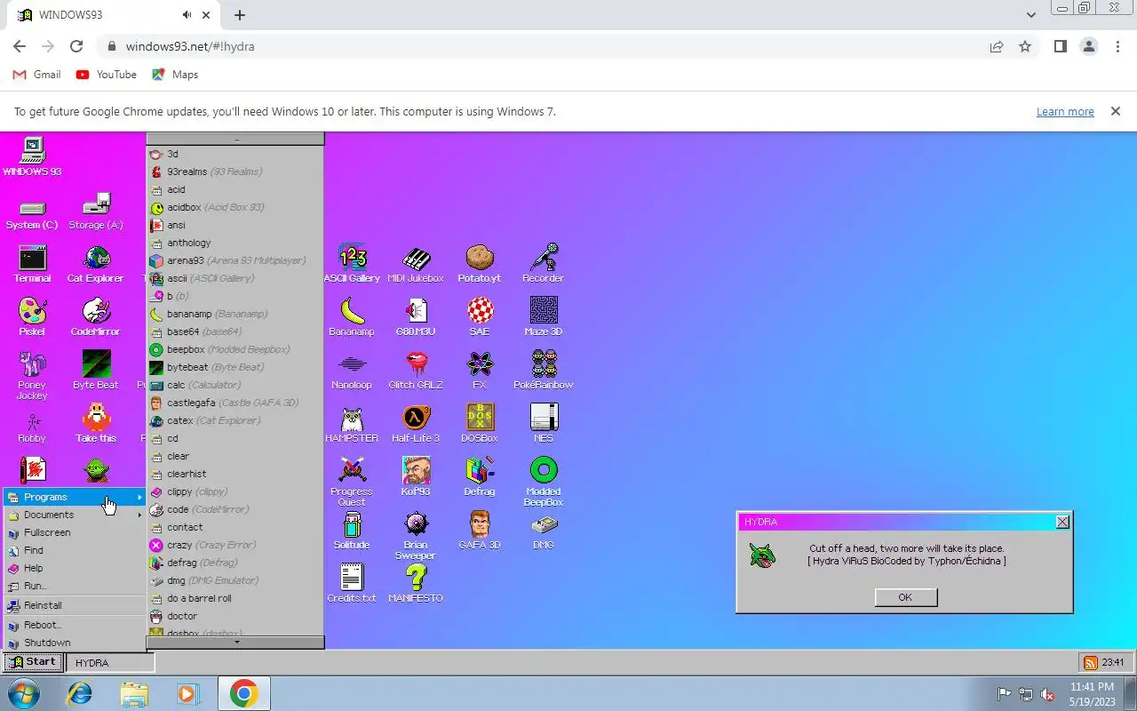Open the Poney Jockey desktop icon
Screen dimensions: 1137x711
[32, 374]
